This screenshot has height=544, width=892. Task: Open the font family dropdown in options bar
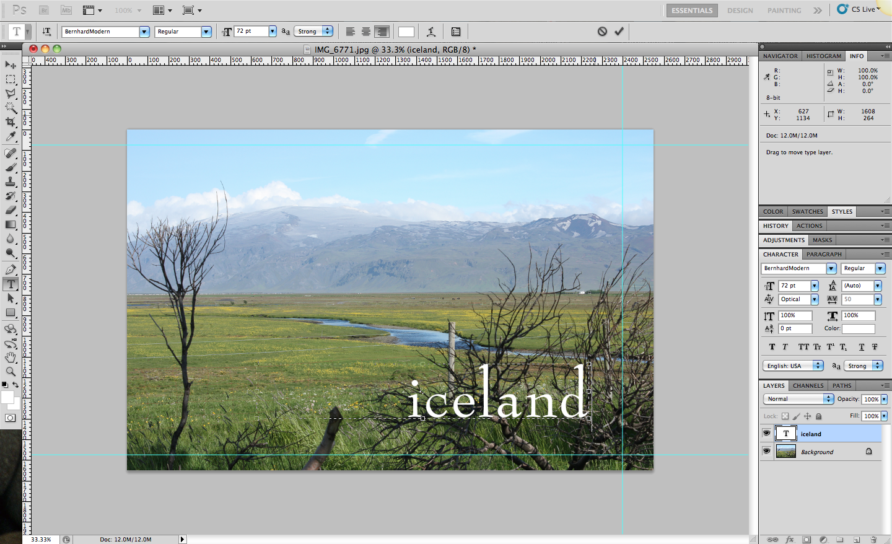pyautogui.click(x=144, y=32)
